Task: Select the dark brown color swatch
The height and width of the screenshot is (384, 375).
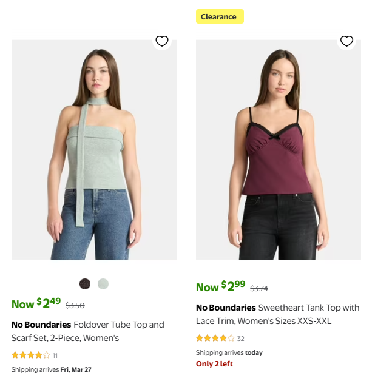Action: [x=85, y=284]
